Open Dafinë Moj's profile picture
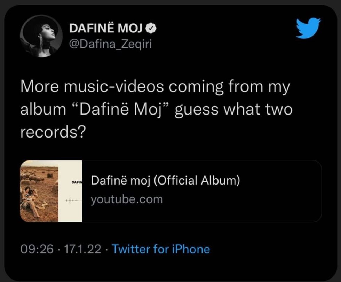 [41, 36]
